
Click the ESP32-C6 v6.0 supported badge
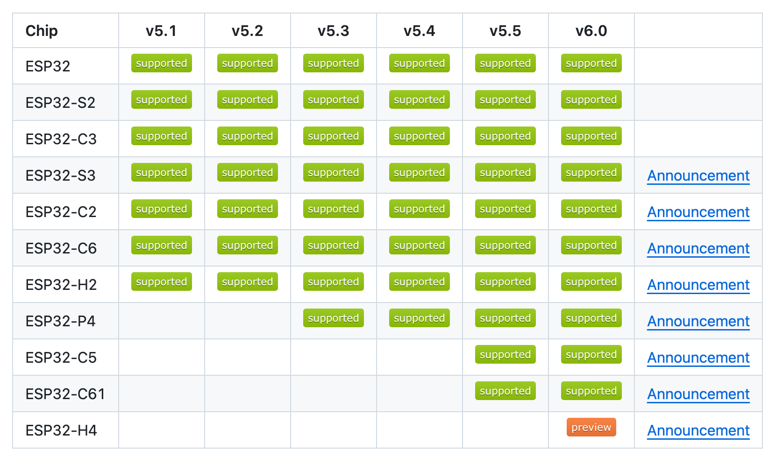(591, 245)
